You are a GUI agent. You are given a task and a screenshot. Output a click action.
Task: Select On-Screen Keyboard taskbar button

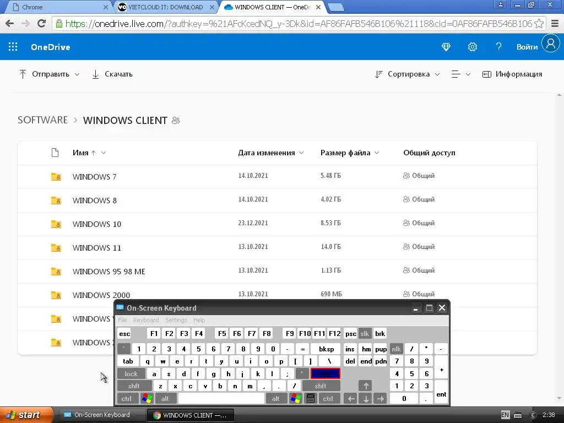[x=101, y=415]
